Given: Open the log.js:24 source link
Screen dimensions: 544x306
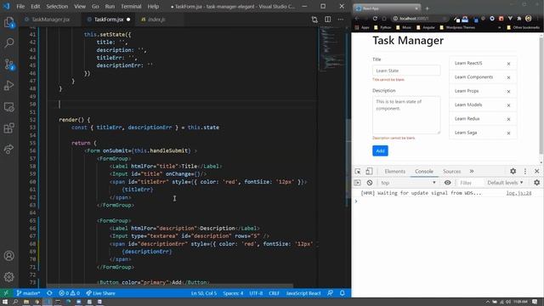Looking at the screenshot, I should [518, 193].
